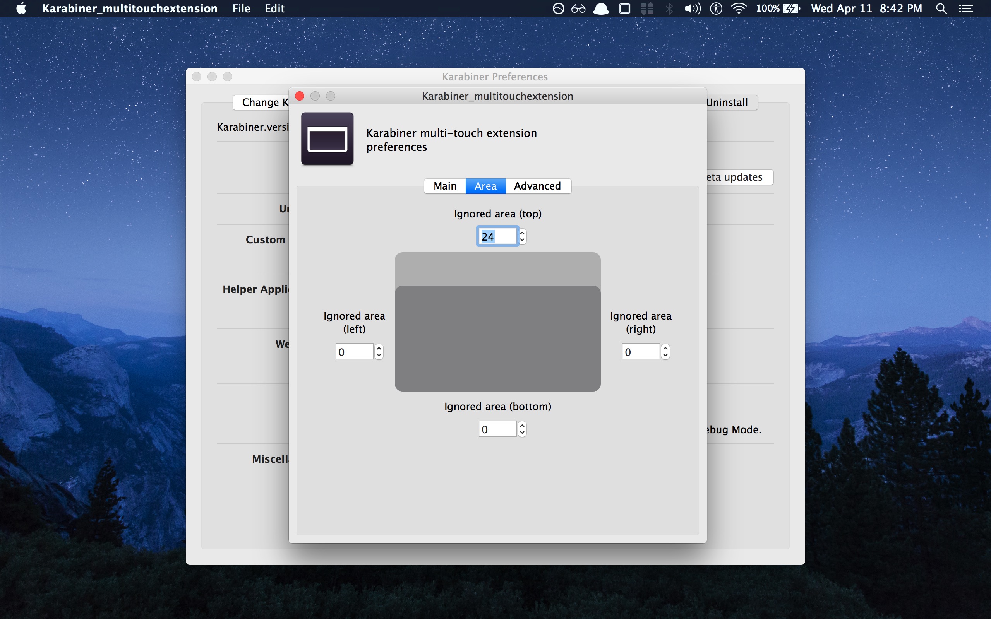This screenshot has width=991, height=619.
Task: Click the 'Ignored area (right)' label
Action: coord(640,322)
